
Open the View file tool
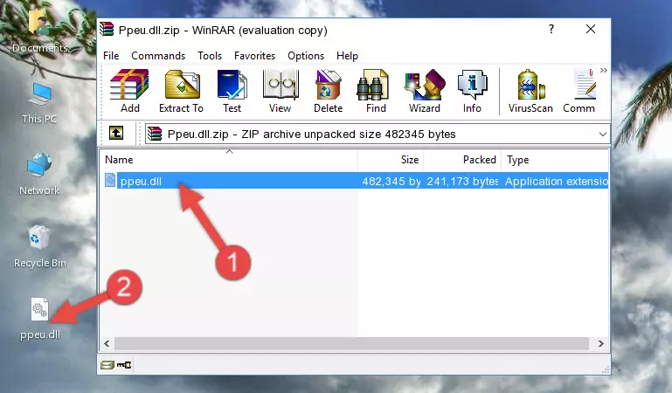(280, 91)
